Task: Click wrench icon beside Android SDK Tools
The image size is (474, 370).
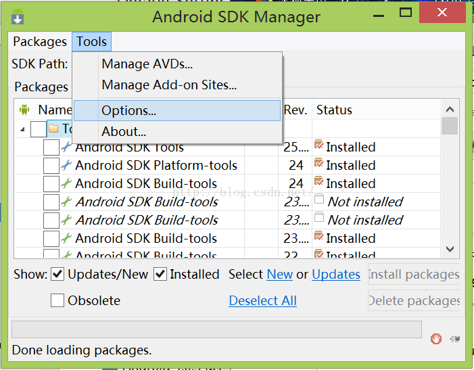Action: pos(66,147)
